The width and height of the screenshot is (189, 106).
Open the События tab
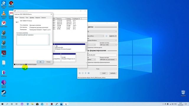point(43,18)
